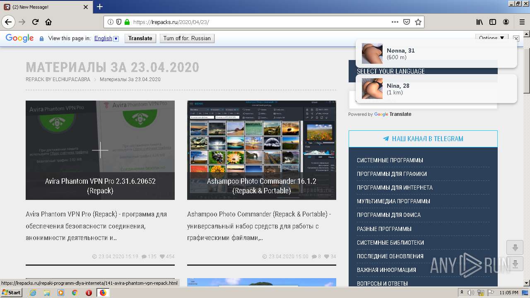The height and width of the screenshot is (298, 530).
Task: Switch to Firefox taskbar button
Action: (x=103, y=293)
